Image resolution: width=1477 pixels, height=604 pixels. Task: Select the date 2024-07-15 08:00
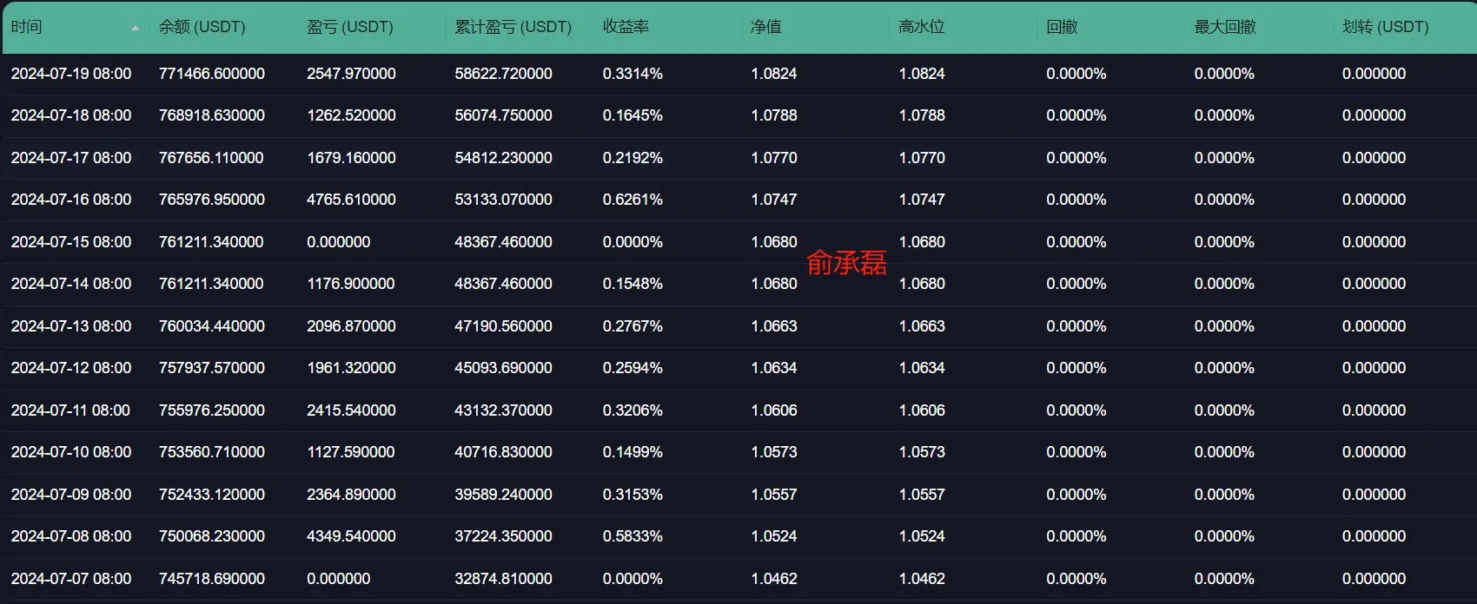71,242
